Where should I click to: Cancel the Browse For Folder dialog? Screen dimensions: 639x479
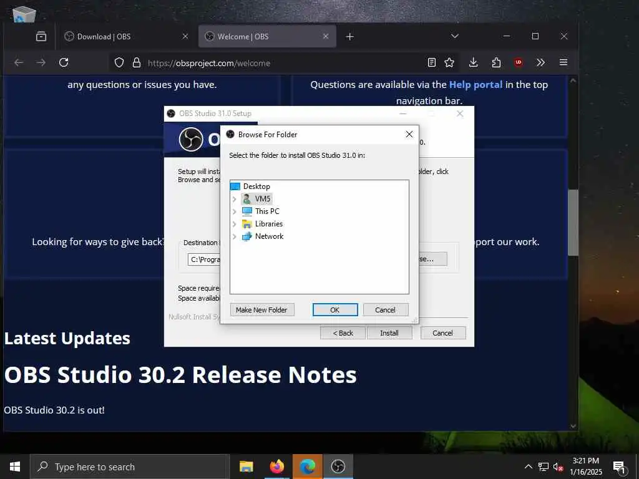coord(386,310)
